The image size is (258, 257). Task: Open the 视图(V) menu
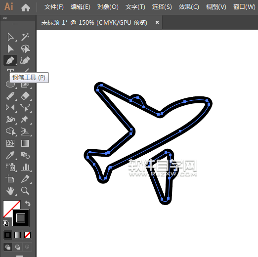click(x=216, y=7)
